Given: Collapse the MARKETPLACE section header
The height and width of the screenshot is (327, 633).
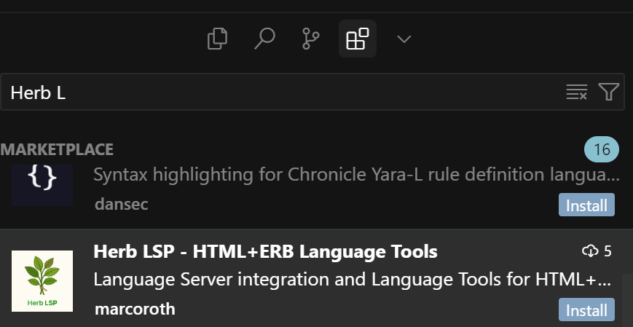Looking at the screenshot, I should pos(57,150).
